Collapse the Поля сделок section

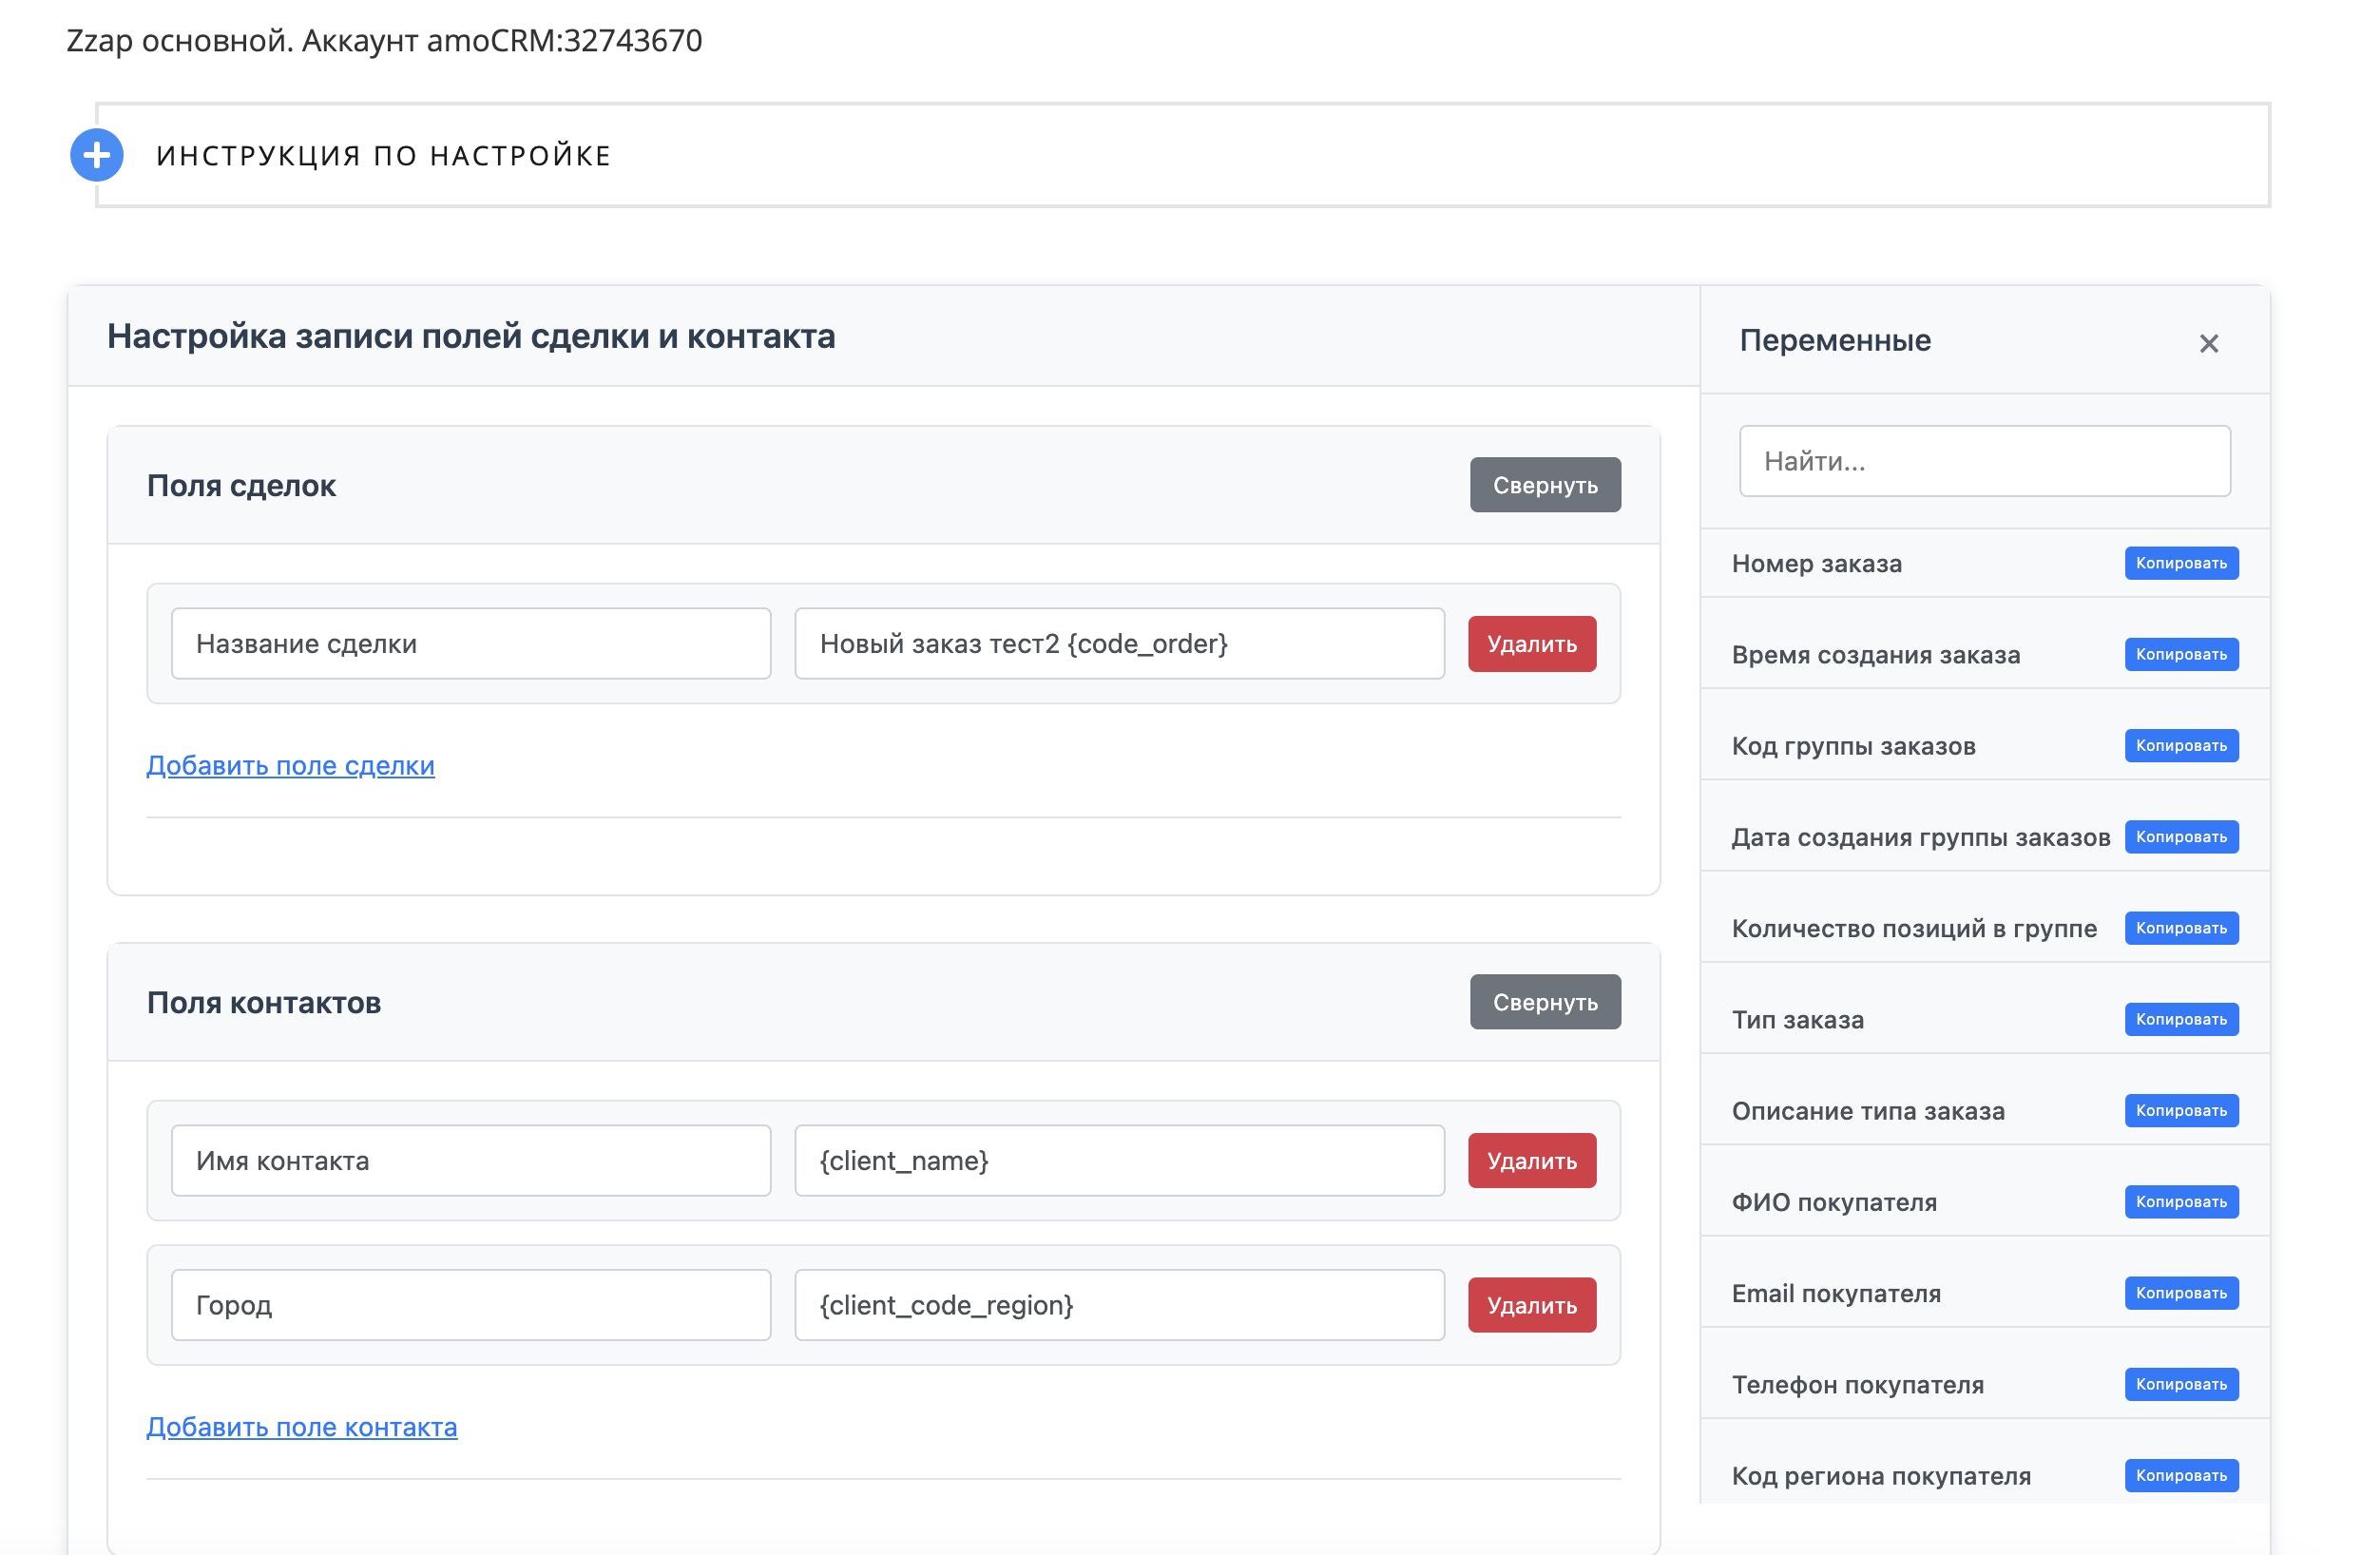[x=1544, y=485]
